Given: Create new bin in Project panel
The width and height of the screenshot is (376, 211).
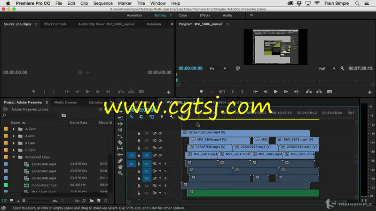Looking at the screenshot, I should 92,201.
